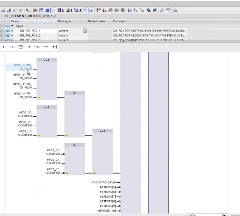The height and width of the screenshot is (216, 240).
Task: Insert input connector from favorites bar
Action: click(29, 47)
